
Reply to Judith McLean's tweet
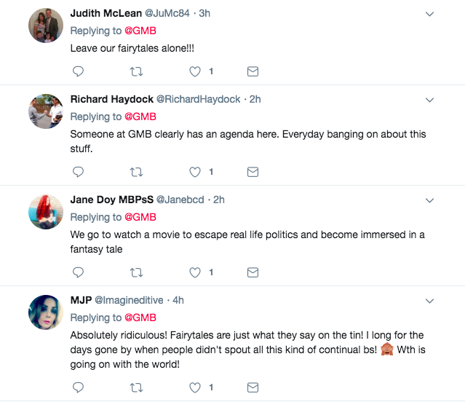79,71
